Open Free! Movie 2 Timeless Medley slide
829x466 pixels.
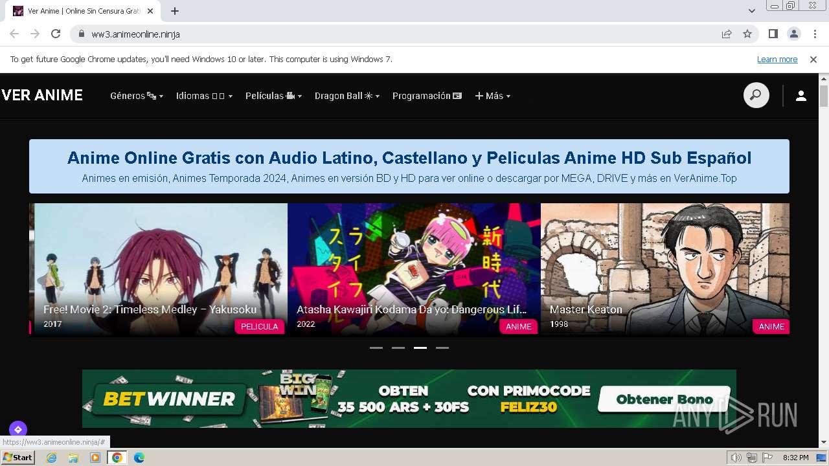coord(161,269)
